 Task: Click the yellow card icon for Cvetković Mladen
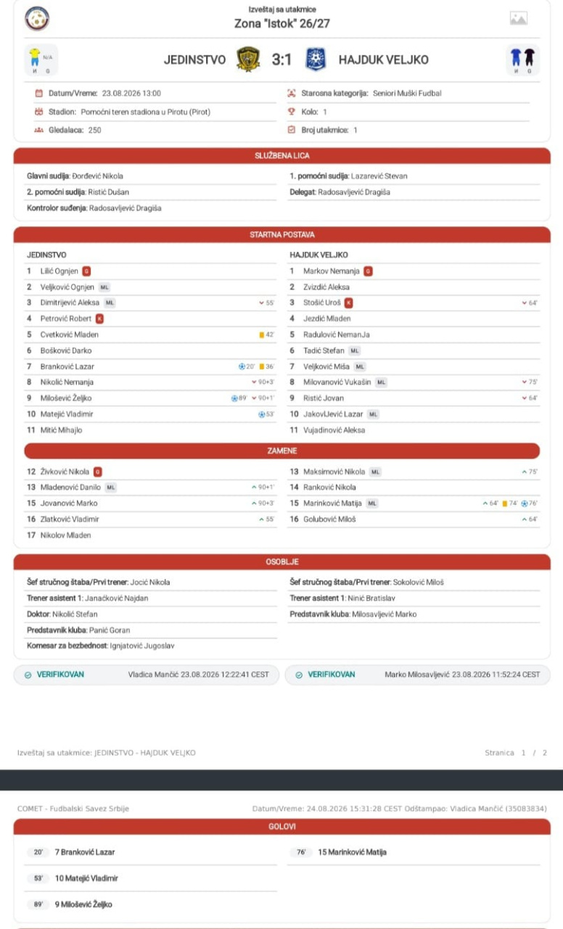[261, 335]
